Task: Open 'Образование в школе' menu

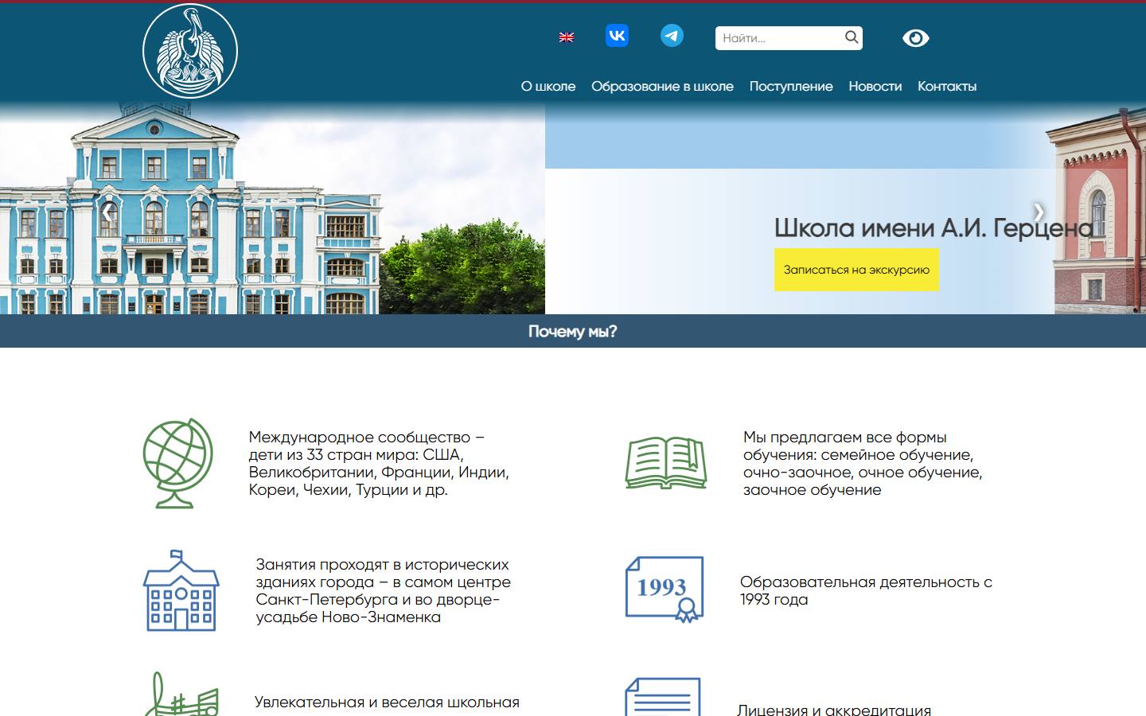Action: pyautogui.click(x=662, y=86)
